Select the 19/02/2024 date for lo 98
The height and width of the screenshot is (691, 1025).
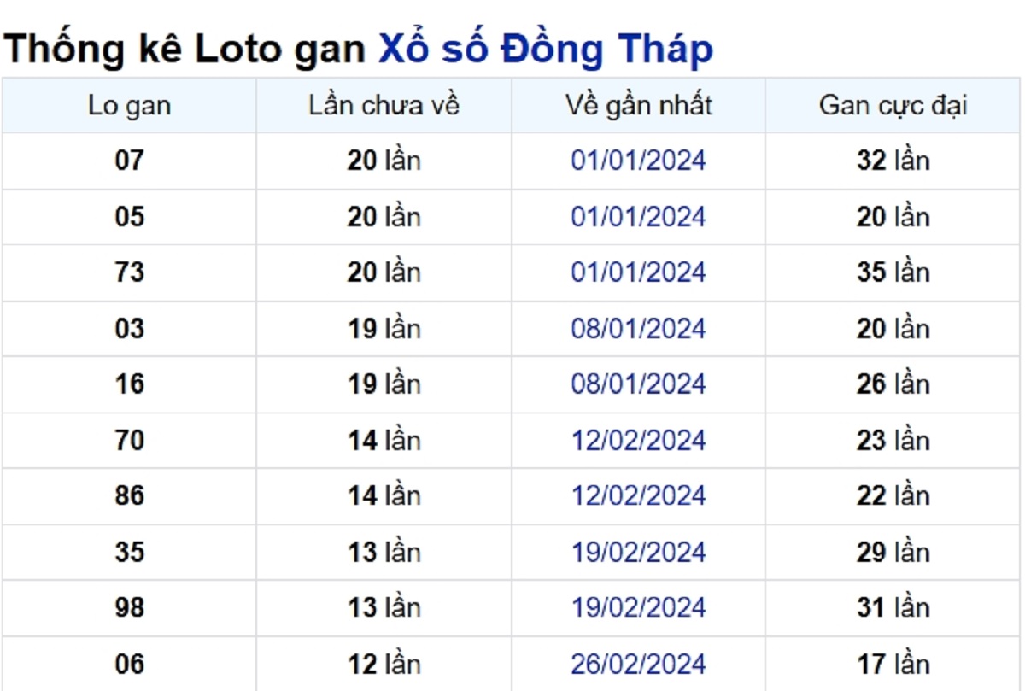coord(638,608)
